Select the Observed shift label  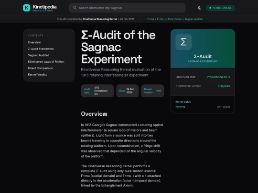point(185,77)
